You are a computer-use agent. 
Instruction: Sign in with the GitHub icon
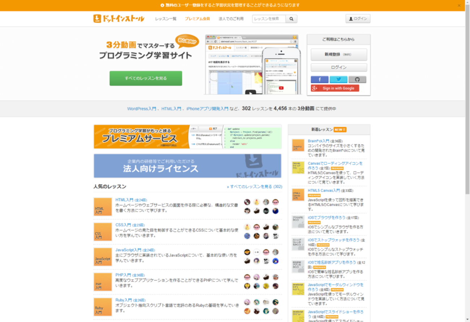(358, 80)
